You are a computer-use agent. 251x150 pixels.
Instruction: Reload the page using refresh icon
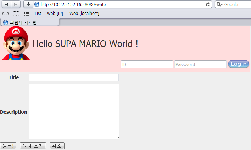[208, 5]
